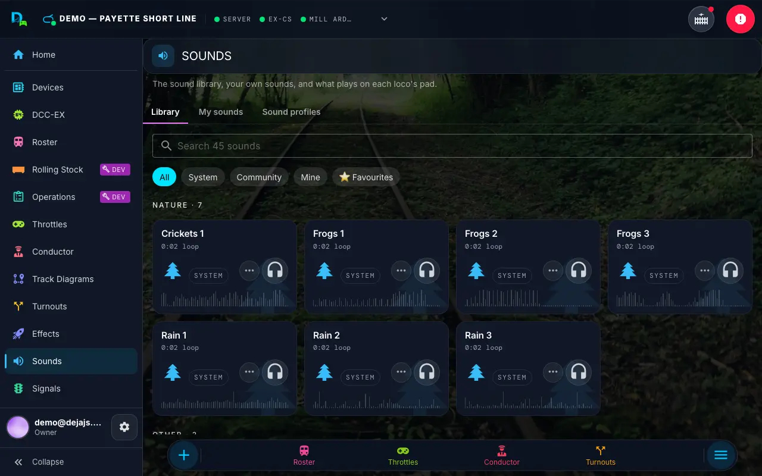Open Devices in the sidebar
762x476 pixels.
71,87
